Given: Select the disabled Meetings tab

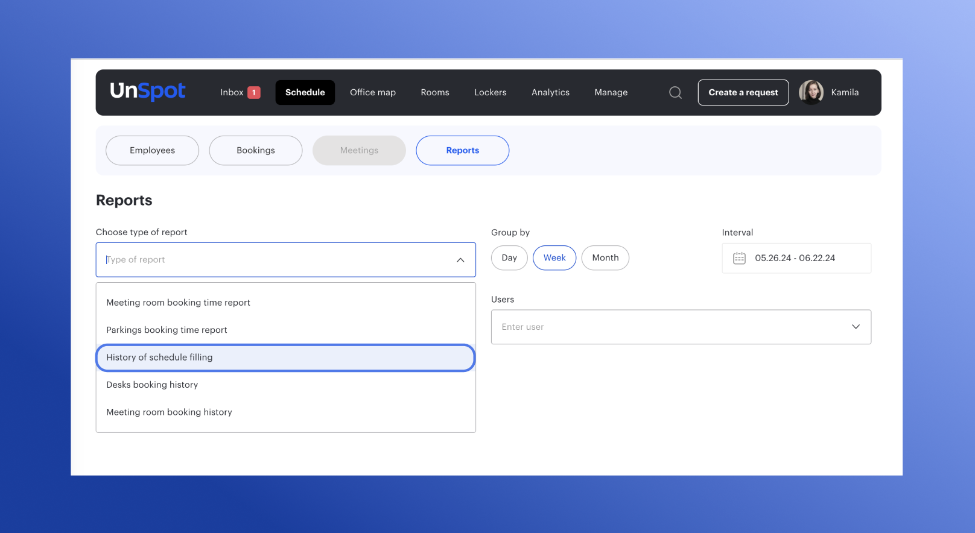Looking at the screenshot, I should point(359,150).
